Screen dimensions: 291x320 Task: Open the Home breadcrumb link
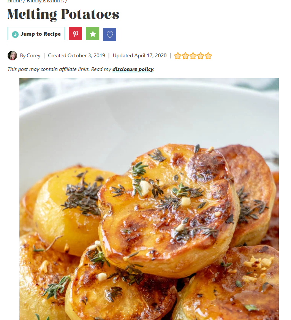pos(14,2)
